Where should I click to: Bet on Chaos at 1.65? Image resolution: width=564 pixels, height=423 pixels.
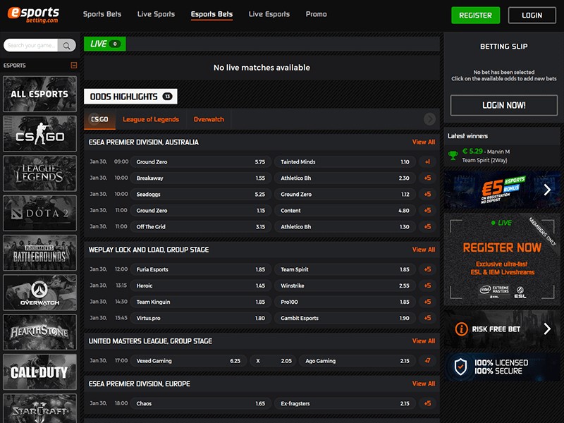[201, 403]
